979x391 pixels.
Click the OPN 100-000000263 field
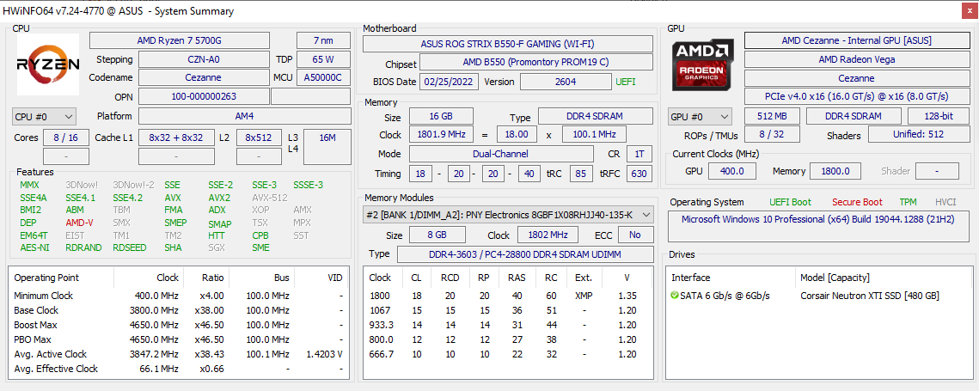point(204,97)
